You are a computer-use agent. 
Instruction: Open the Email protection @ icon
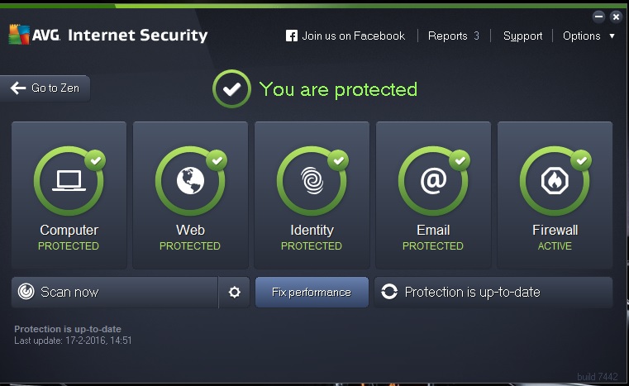(x=433, y=180)
